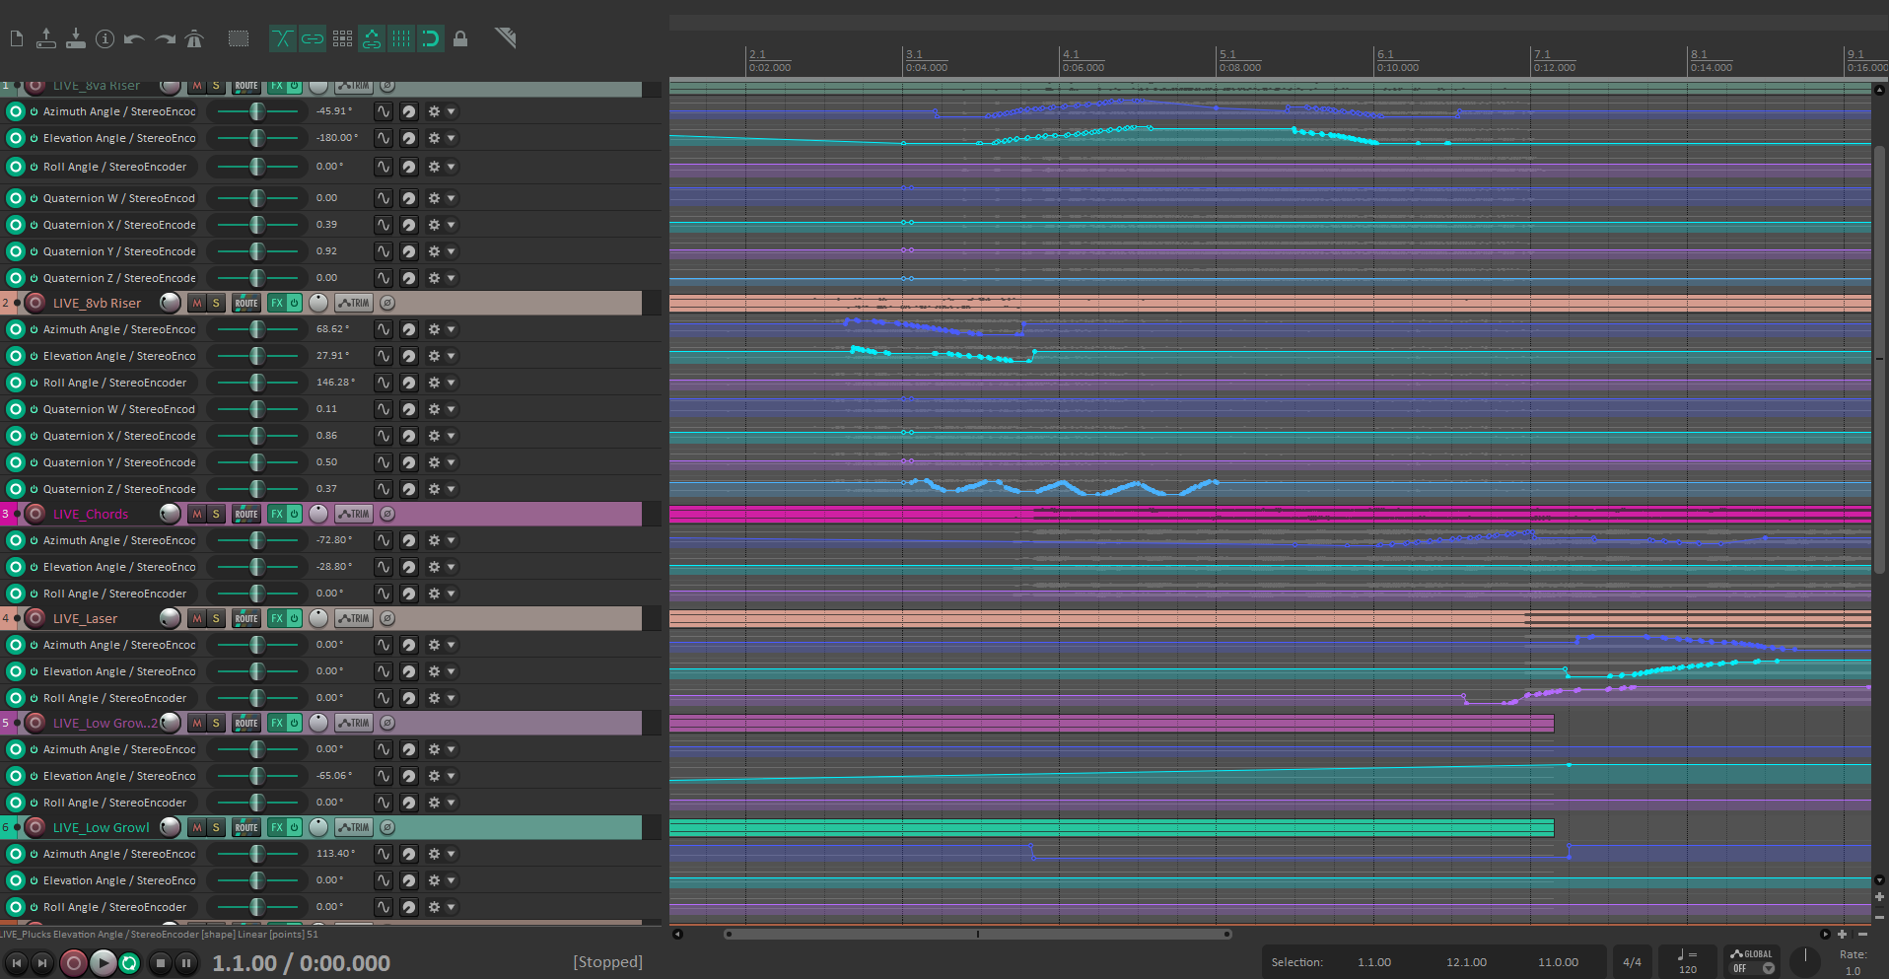Open dropdown for LIVE_Low Growl Azimuth Angle
The height and width of the screenshot is (979, 1889).
pos(452,854)
